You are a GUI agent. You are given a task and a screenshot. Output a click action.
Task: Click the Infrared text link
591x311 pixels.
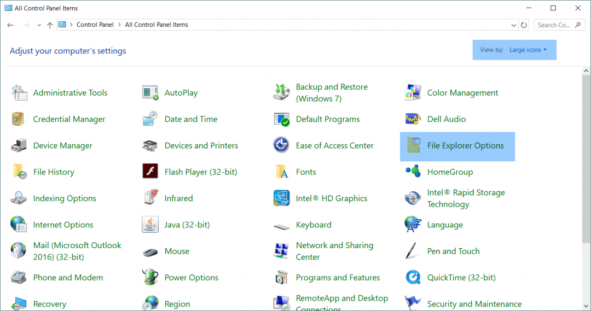(x=178, y=198)
